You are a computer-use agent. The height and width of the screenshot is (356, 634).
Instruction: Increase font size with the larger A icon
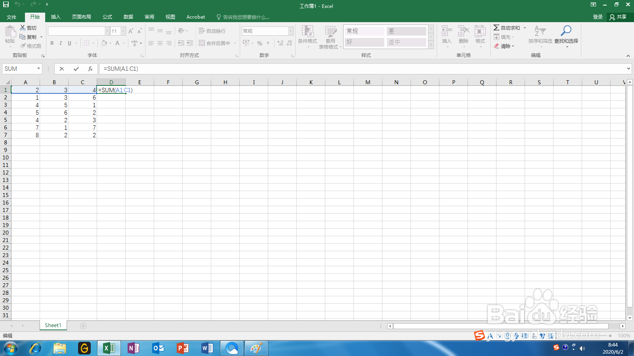point(131,31)
